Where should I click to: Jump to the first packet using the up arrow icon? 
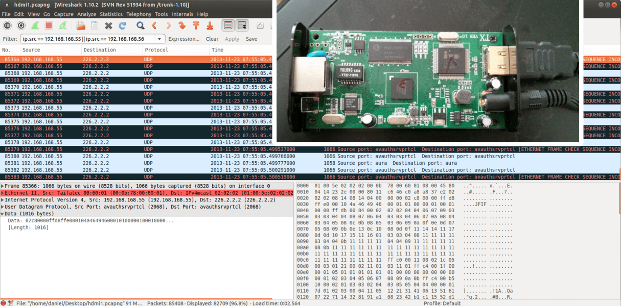point(196,25)
